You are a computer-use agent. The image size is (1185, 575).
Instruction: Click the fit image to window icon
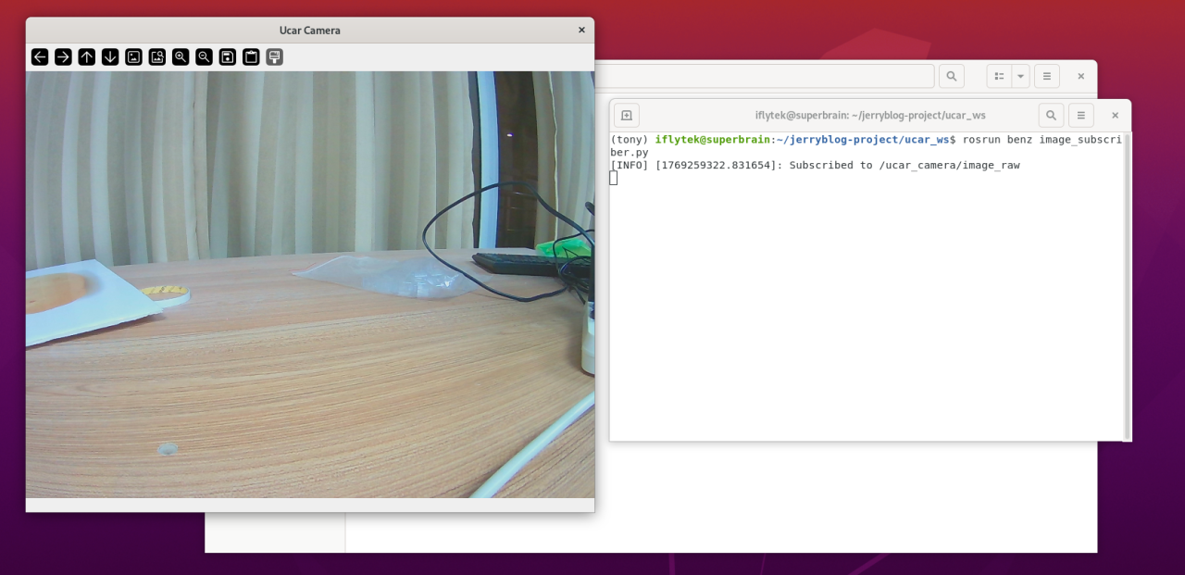pos(157,57)
